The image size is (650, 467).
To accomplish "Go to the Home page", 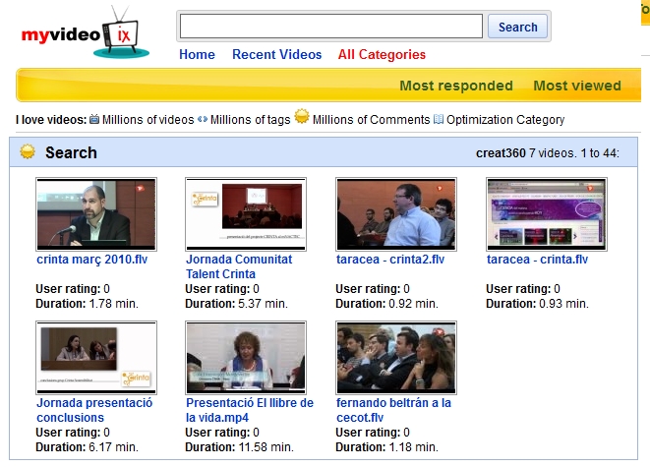I will tap(197, 55).
